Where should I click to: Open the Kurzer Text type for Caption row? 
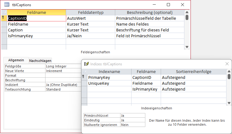pos(91,30)
